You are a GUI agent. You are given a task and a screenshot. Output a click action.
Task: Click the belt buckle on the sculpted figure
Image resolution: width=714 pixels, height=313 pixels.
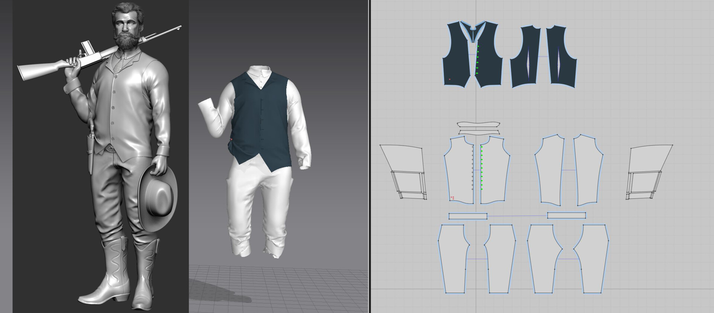pyautogui.click(x=110, y=149)
